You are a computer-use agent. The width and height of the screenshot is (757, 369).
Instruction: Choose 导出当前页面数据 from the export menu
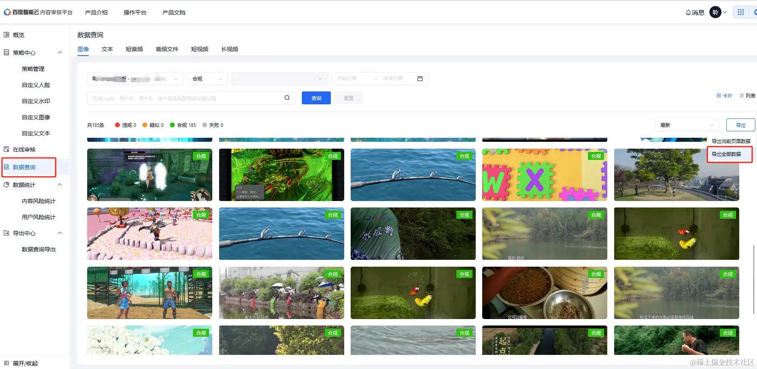point(731,141)
